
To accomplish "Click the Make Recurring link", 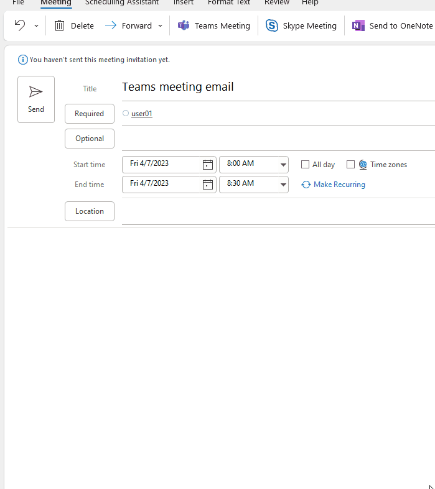I will (x=339, y=185).
